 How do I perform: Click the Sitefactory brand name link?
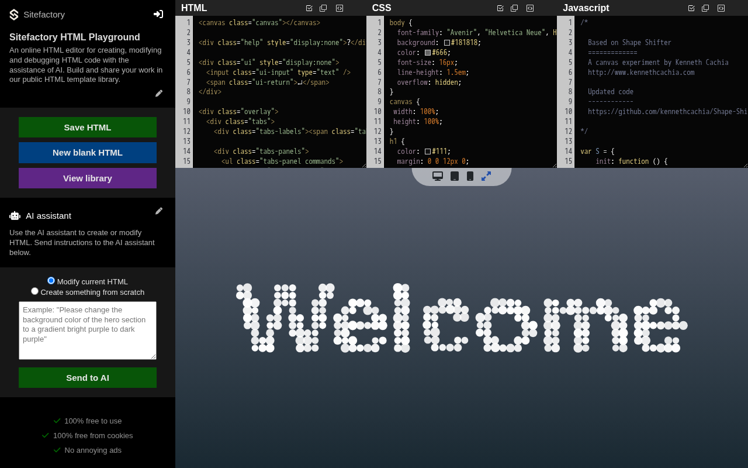coord(44,15)
